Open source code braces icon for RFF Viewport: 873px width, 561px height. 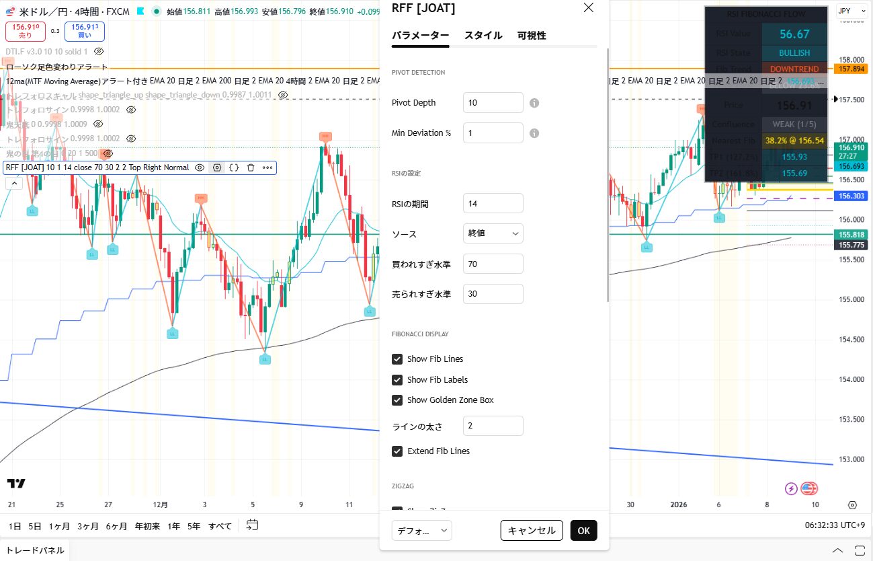tap(234, 167)
